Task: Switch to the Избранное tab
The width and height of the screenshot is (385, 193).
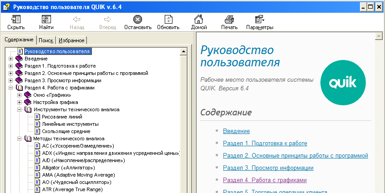Action: coord(71,40)
